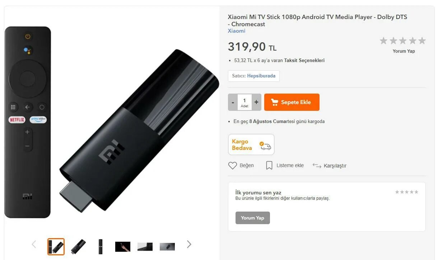Click the cart icon on Sepete Ekle
The width and height of the screenshot is (438, 260).
[x=275, y=102]
